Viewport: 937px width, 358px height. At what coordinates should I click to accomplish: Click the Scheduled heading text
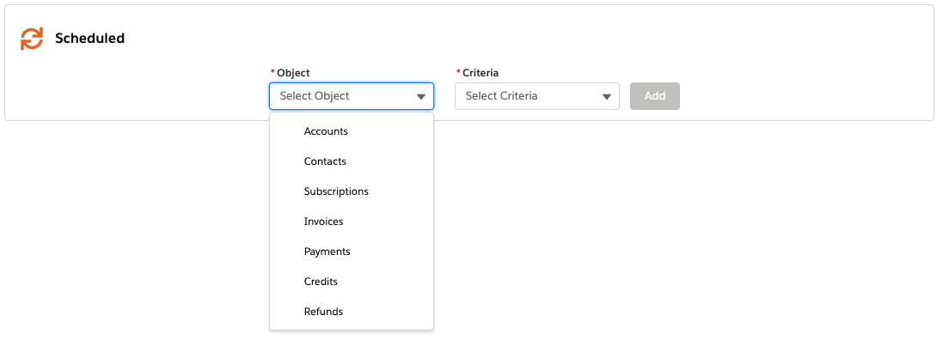pos(89,38)
